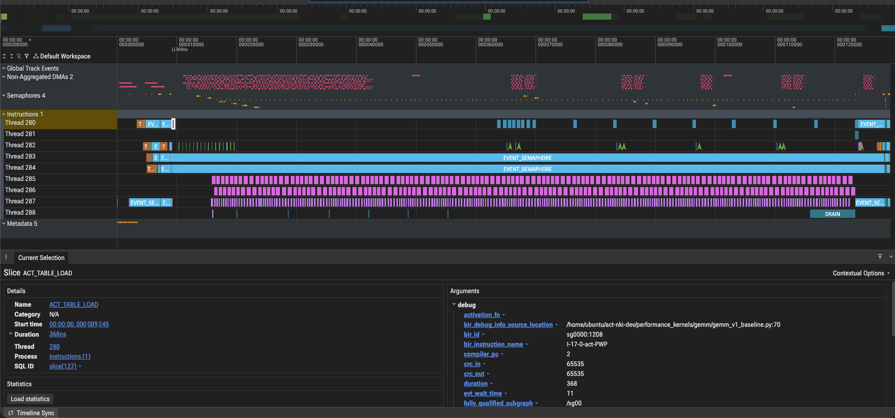
Task: Select the EVENT_SEMAPHORE slice on Thread 283
Action: click(x=528, y=158)
